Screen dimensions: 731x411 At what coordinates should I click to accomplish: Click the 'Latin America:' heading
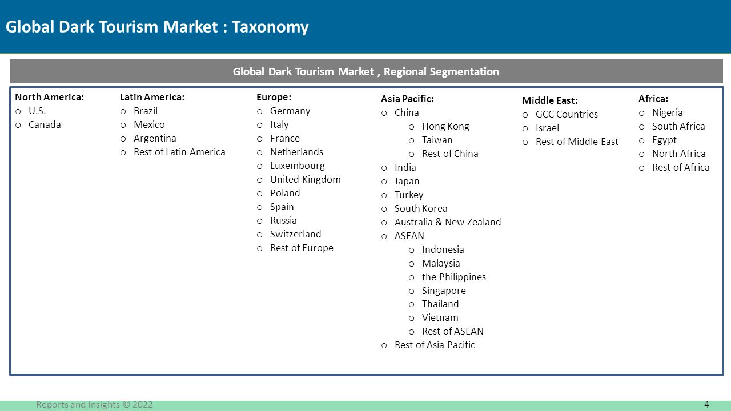click(x=152, y=97)
